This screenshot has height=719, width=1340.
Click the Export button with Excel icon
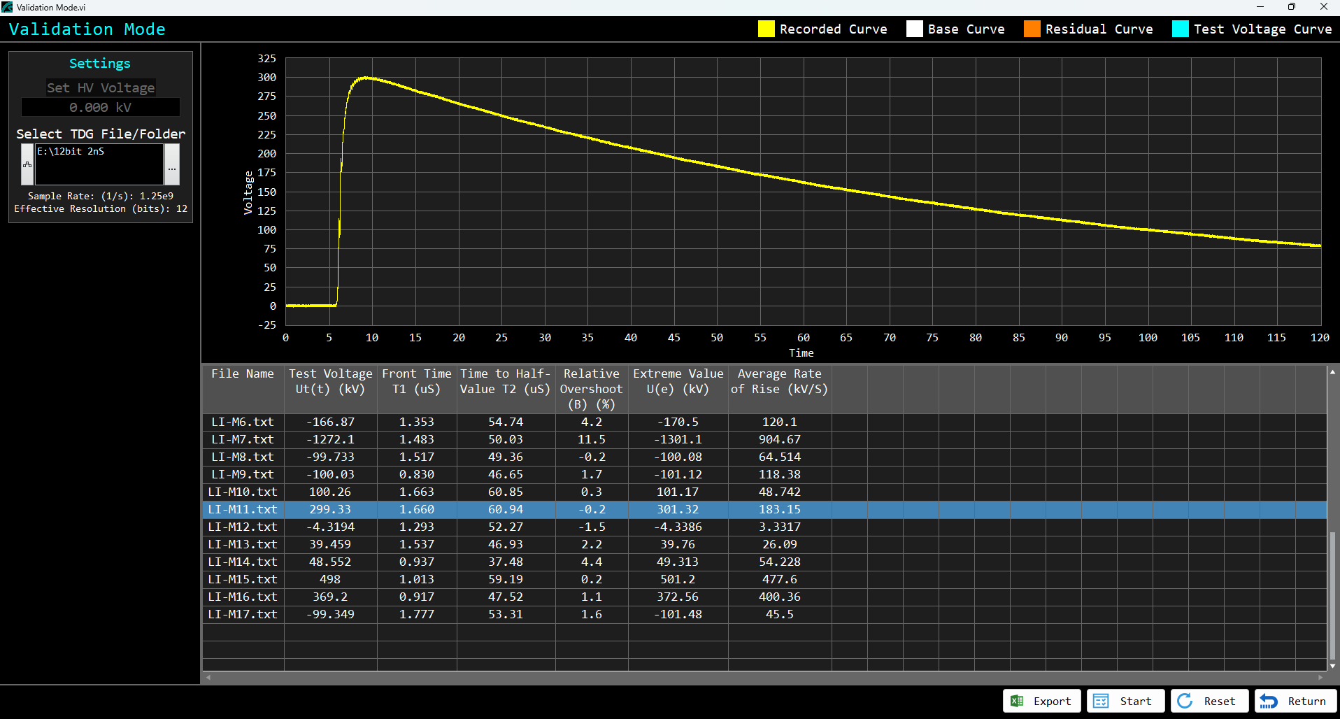pos(1041,701)
